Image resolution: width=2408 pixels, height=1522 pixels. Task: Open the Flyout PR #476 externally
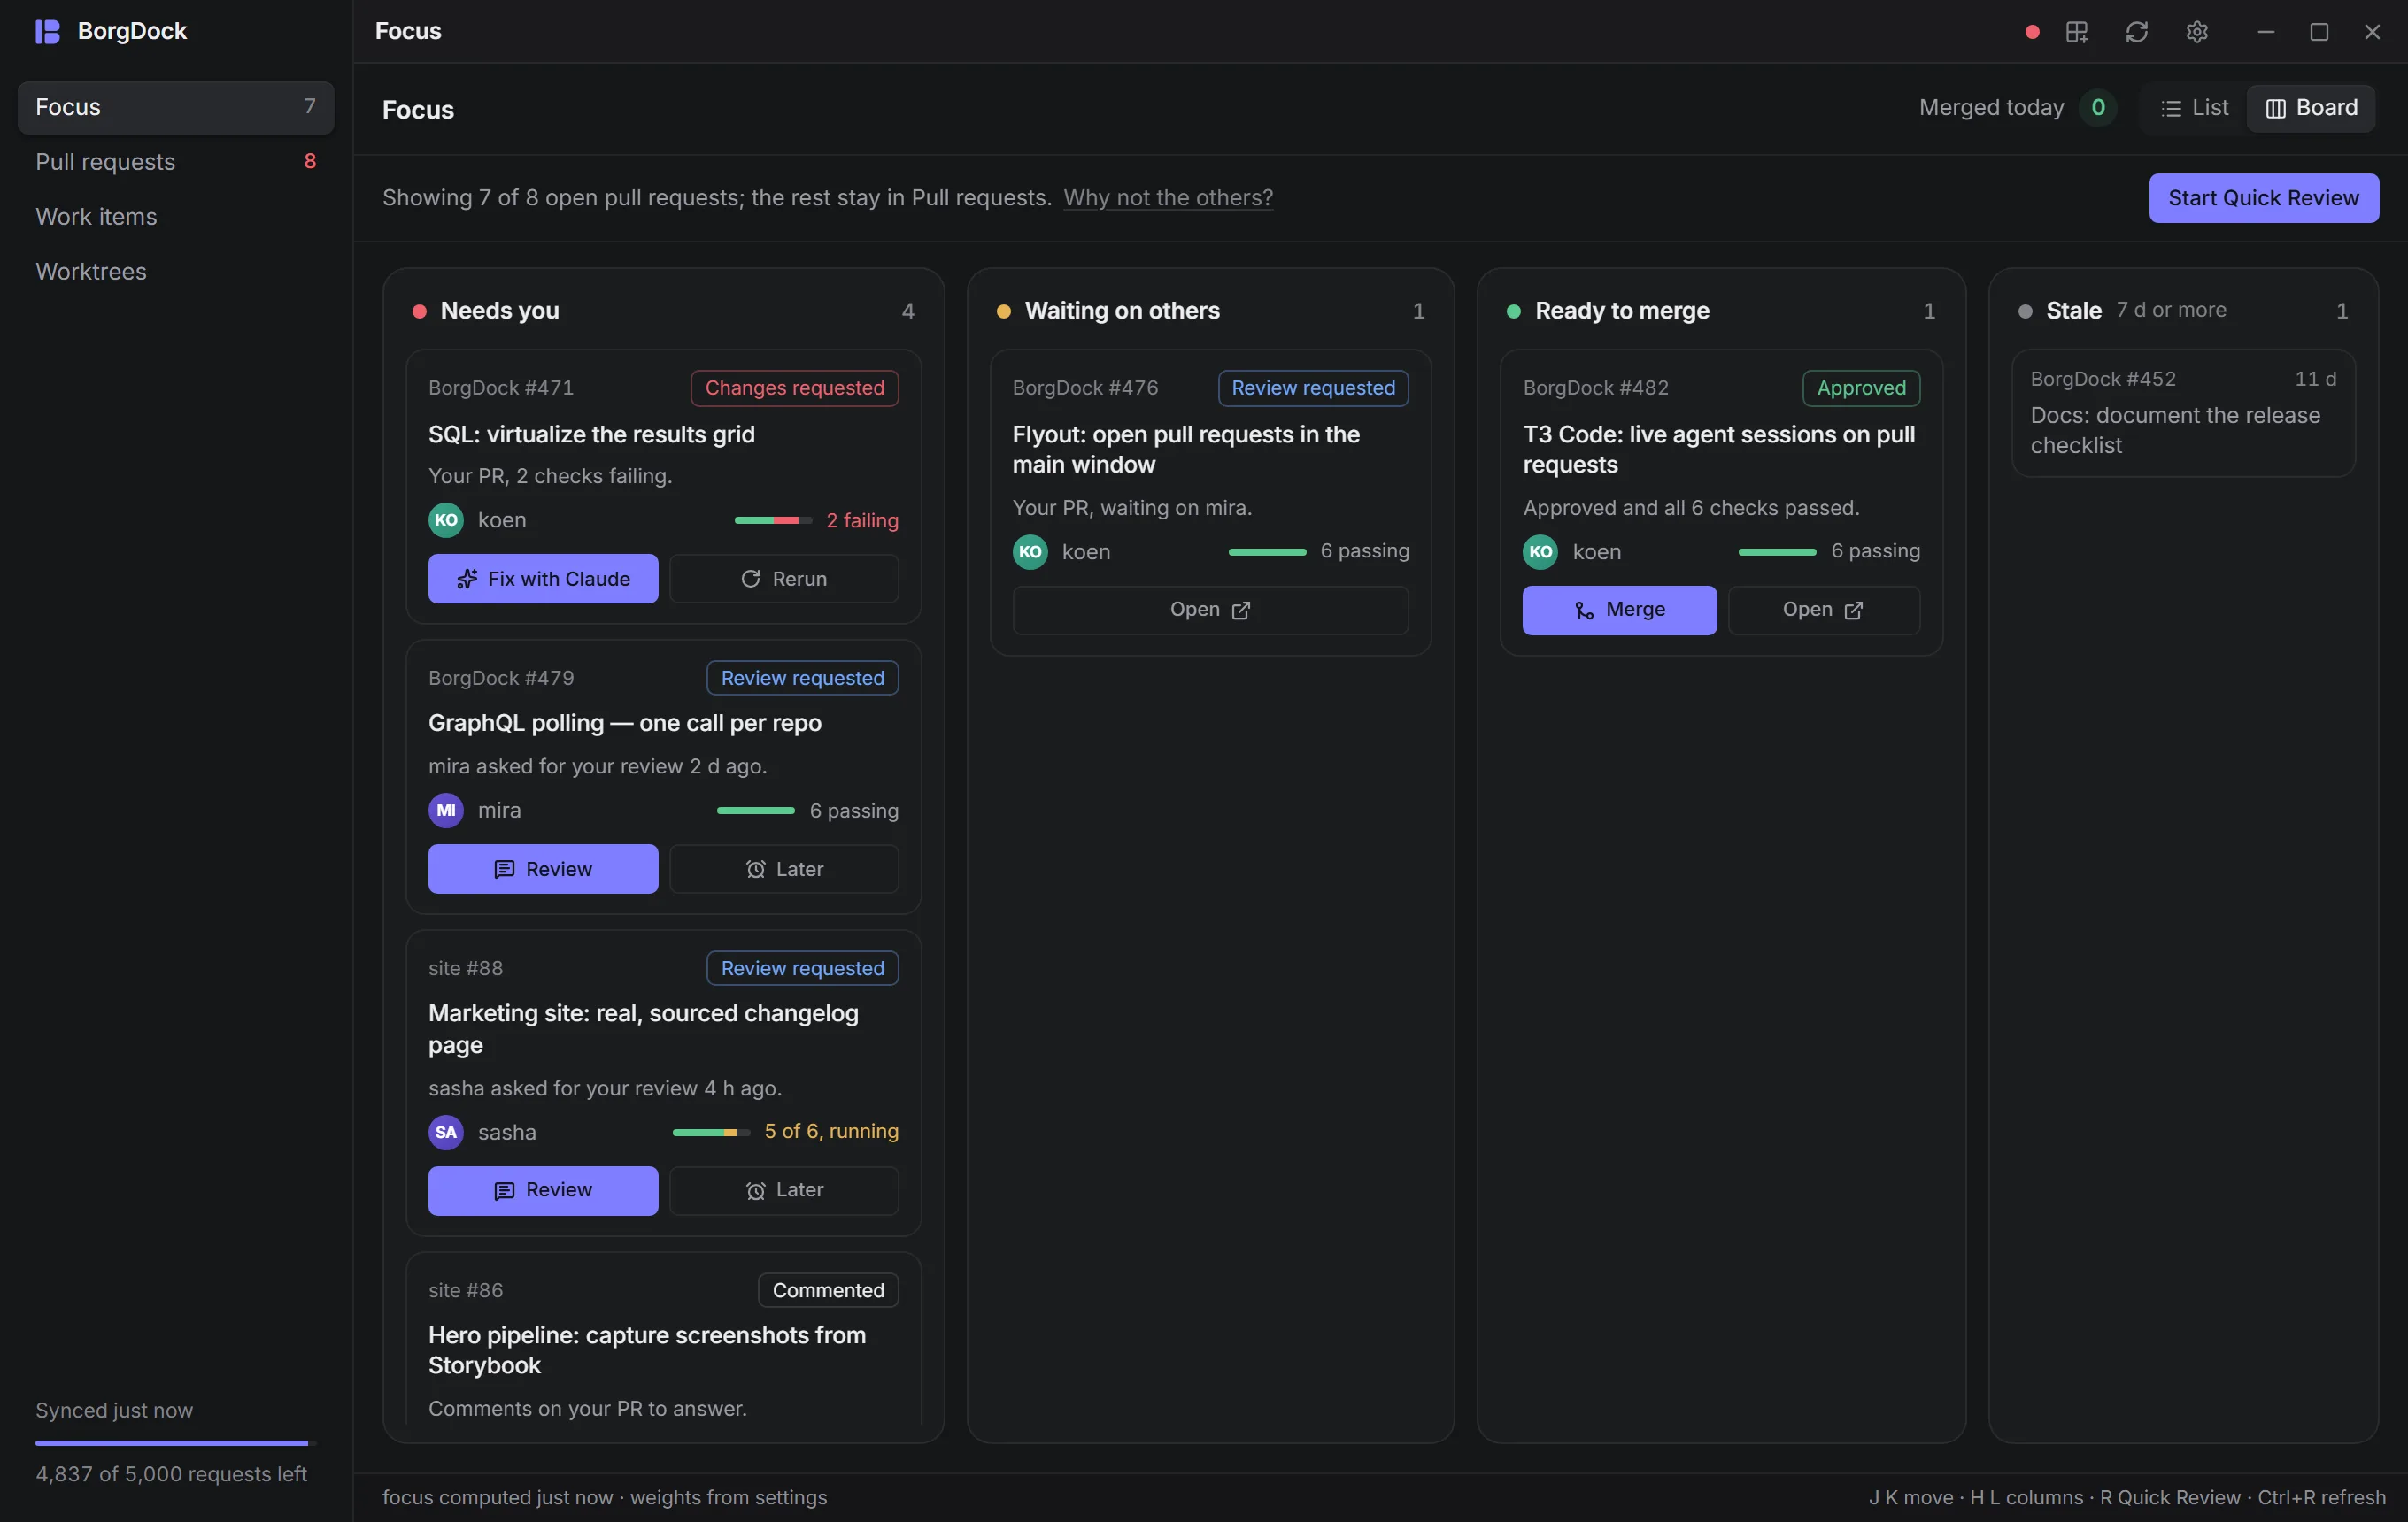[1210, 611]
